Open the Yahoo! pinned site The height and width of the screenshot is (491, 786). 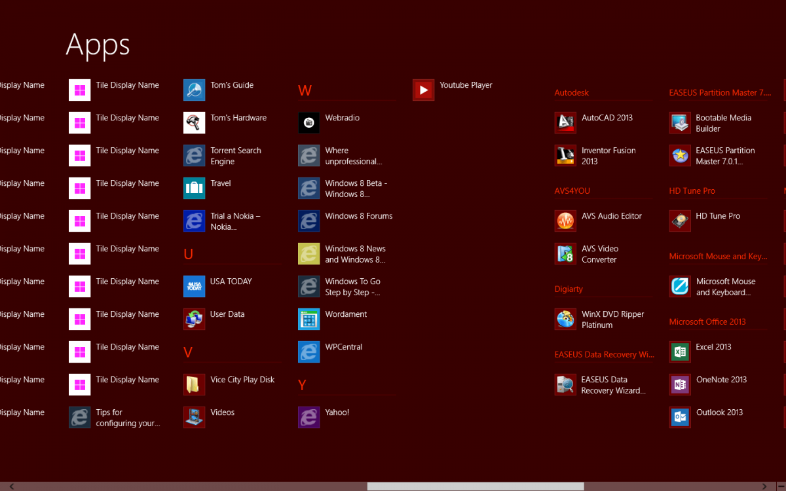pyautogui.click(x=309, y=417)
